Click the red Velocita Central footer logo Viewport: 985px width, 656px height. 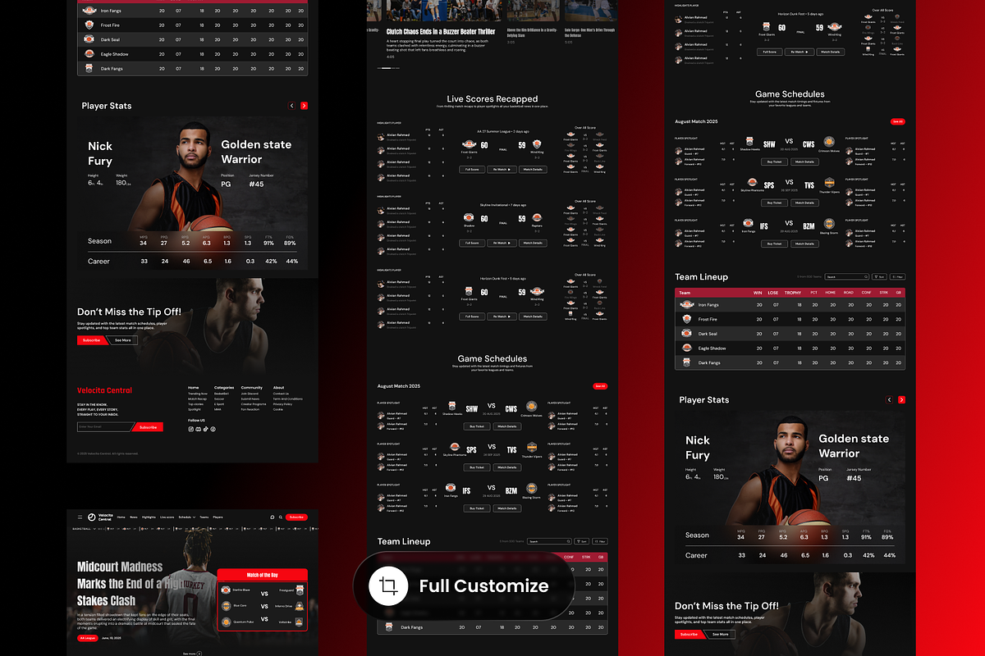104,390
